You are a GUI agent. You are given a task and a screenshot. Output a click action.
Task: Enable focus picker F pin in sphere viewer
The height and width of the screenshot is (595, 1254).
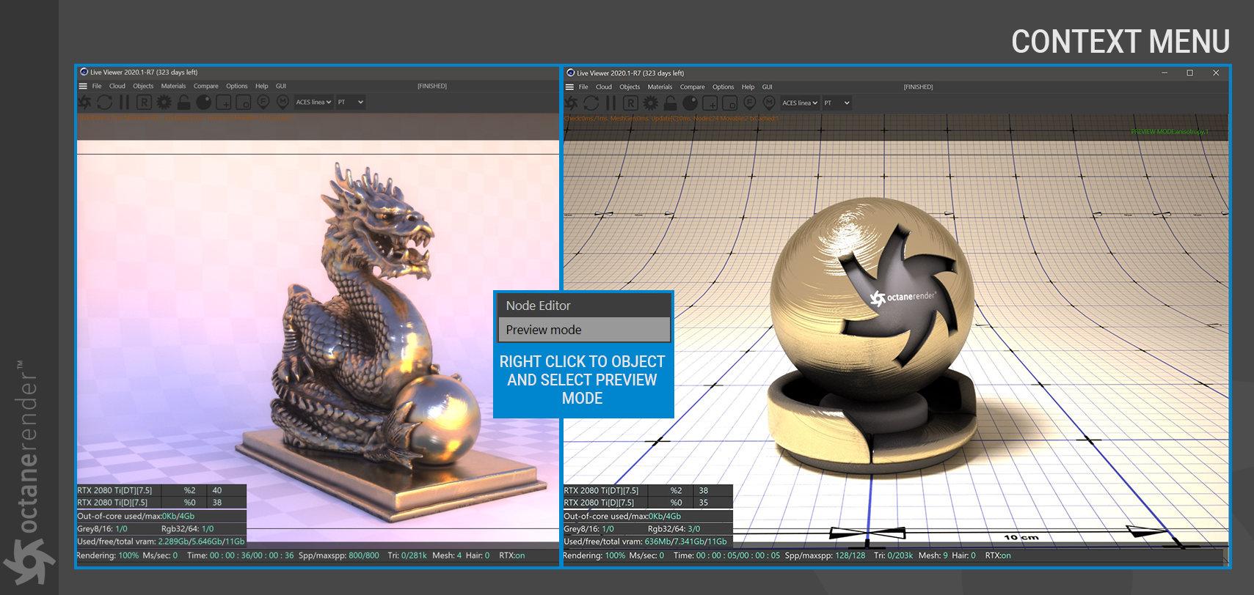(749, 103)
